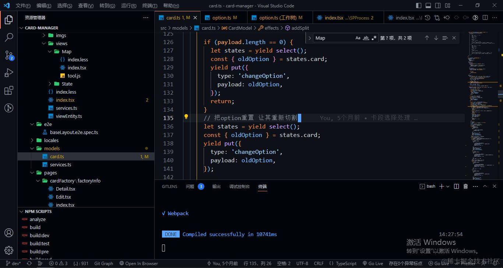Toggle Match Case in find widget
This screenshot has width=503, height=268.
click(358, 38)
